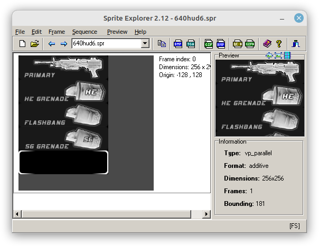Click the yellow question mark icon
The image size is (319, 246).
pos(279,44)
